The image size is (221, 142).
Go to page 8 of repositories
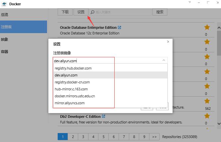(134, 137)
